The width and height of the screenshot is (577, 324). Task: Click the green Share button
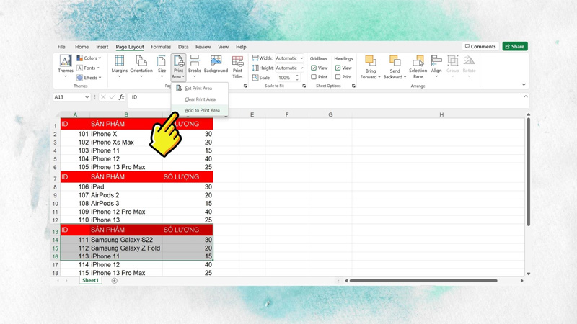pyautogui.click(x=515, y=46)
